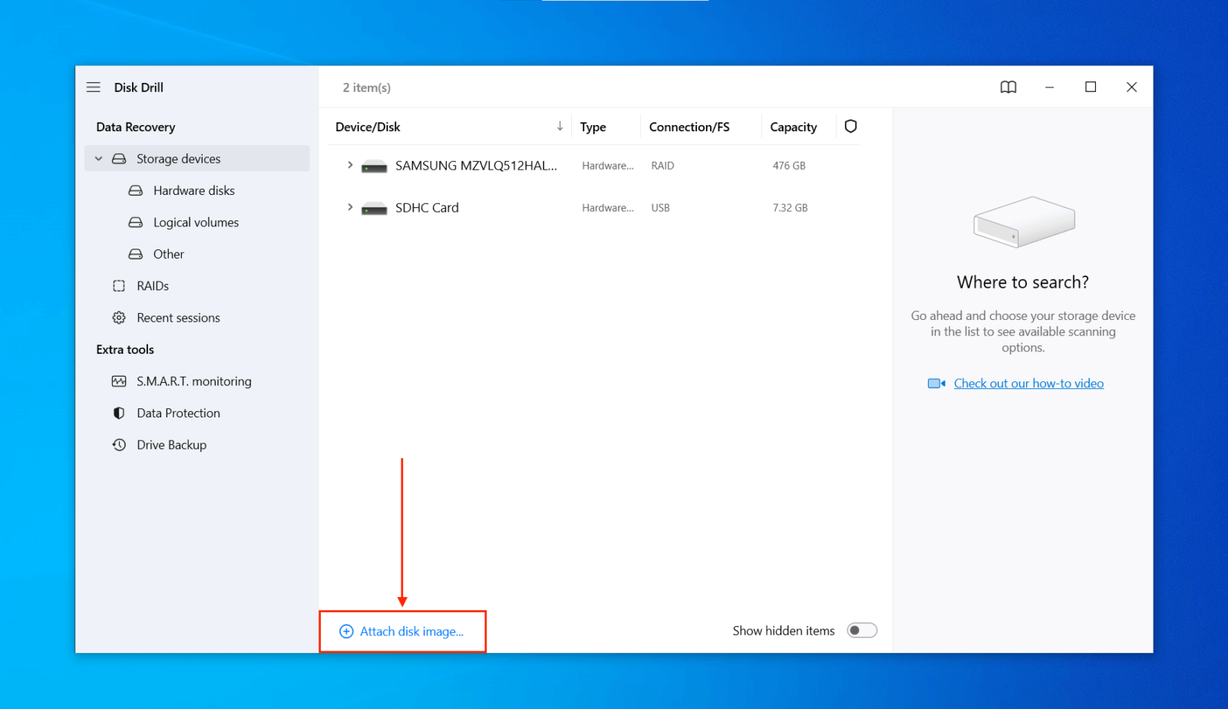
Task: Expand the SDHC Card entry
Action: pos(350,207)
